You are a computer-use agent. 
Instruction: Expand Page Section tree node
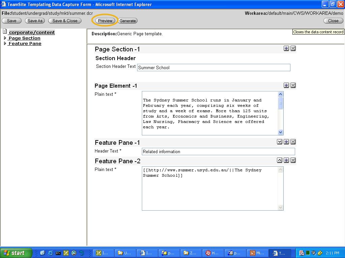point(5,38)
